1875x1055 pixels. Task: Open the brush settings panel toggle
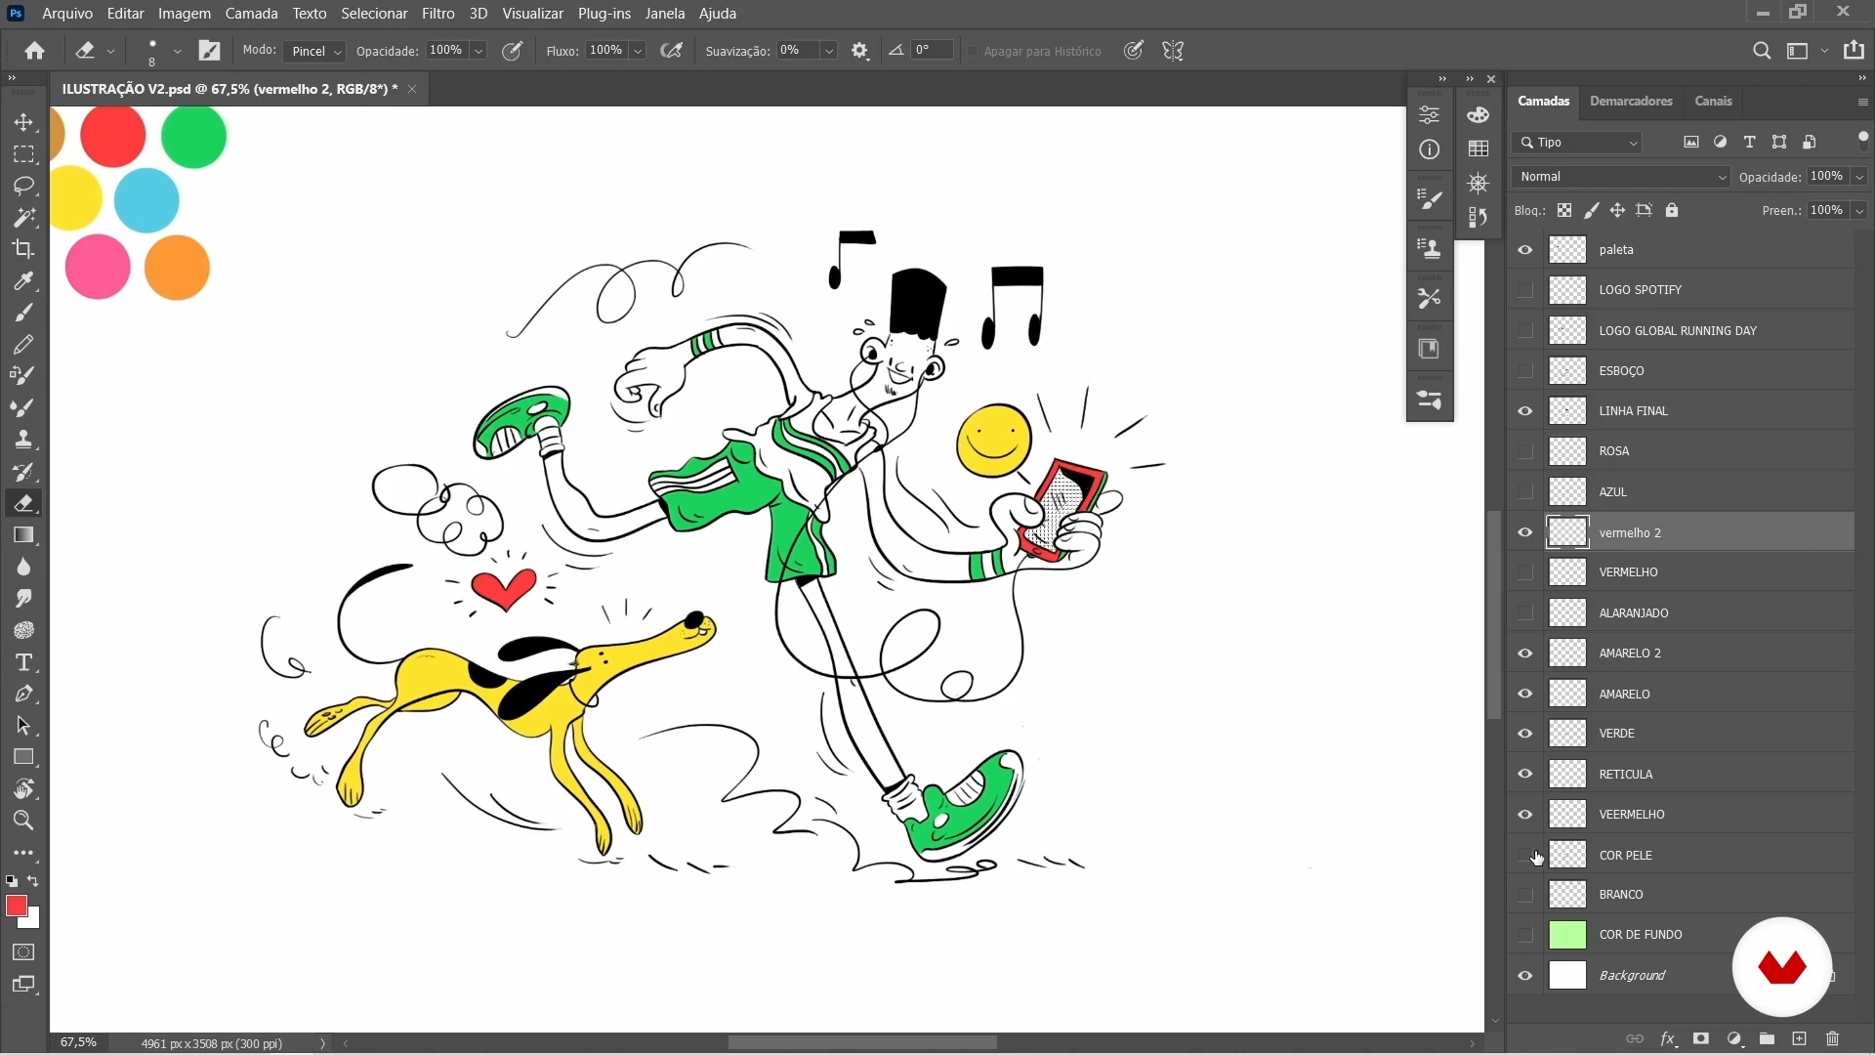coord(210,51)
